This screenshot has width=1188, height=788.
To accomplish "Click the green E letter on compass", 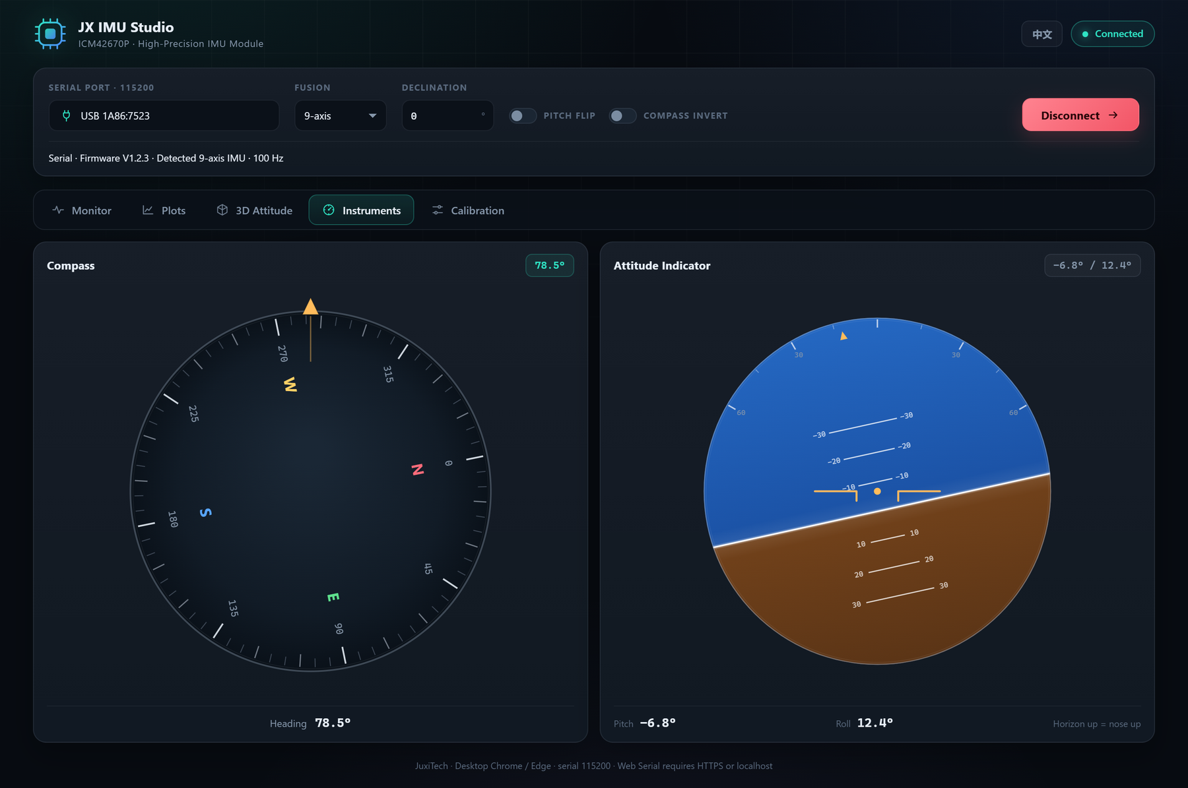I will click(x=333, y=597).
